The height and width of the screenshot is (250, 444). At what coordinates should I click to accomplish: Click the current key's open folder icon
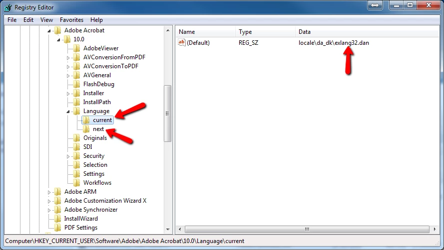[x=86, y=120]
